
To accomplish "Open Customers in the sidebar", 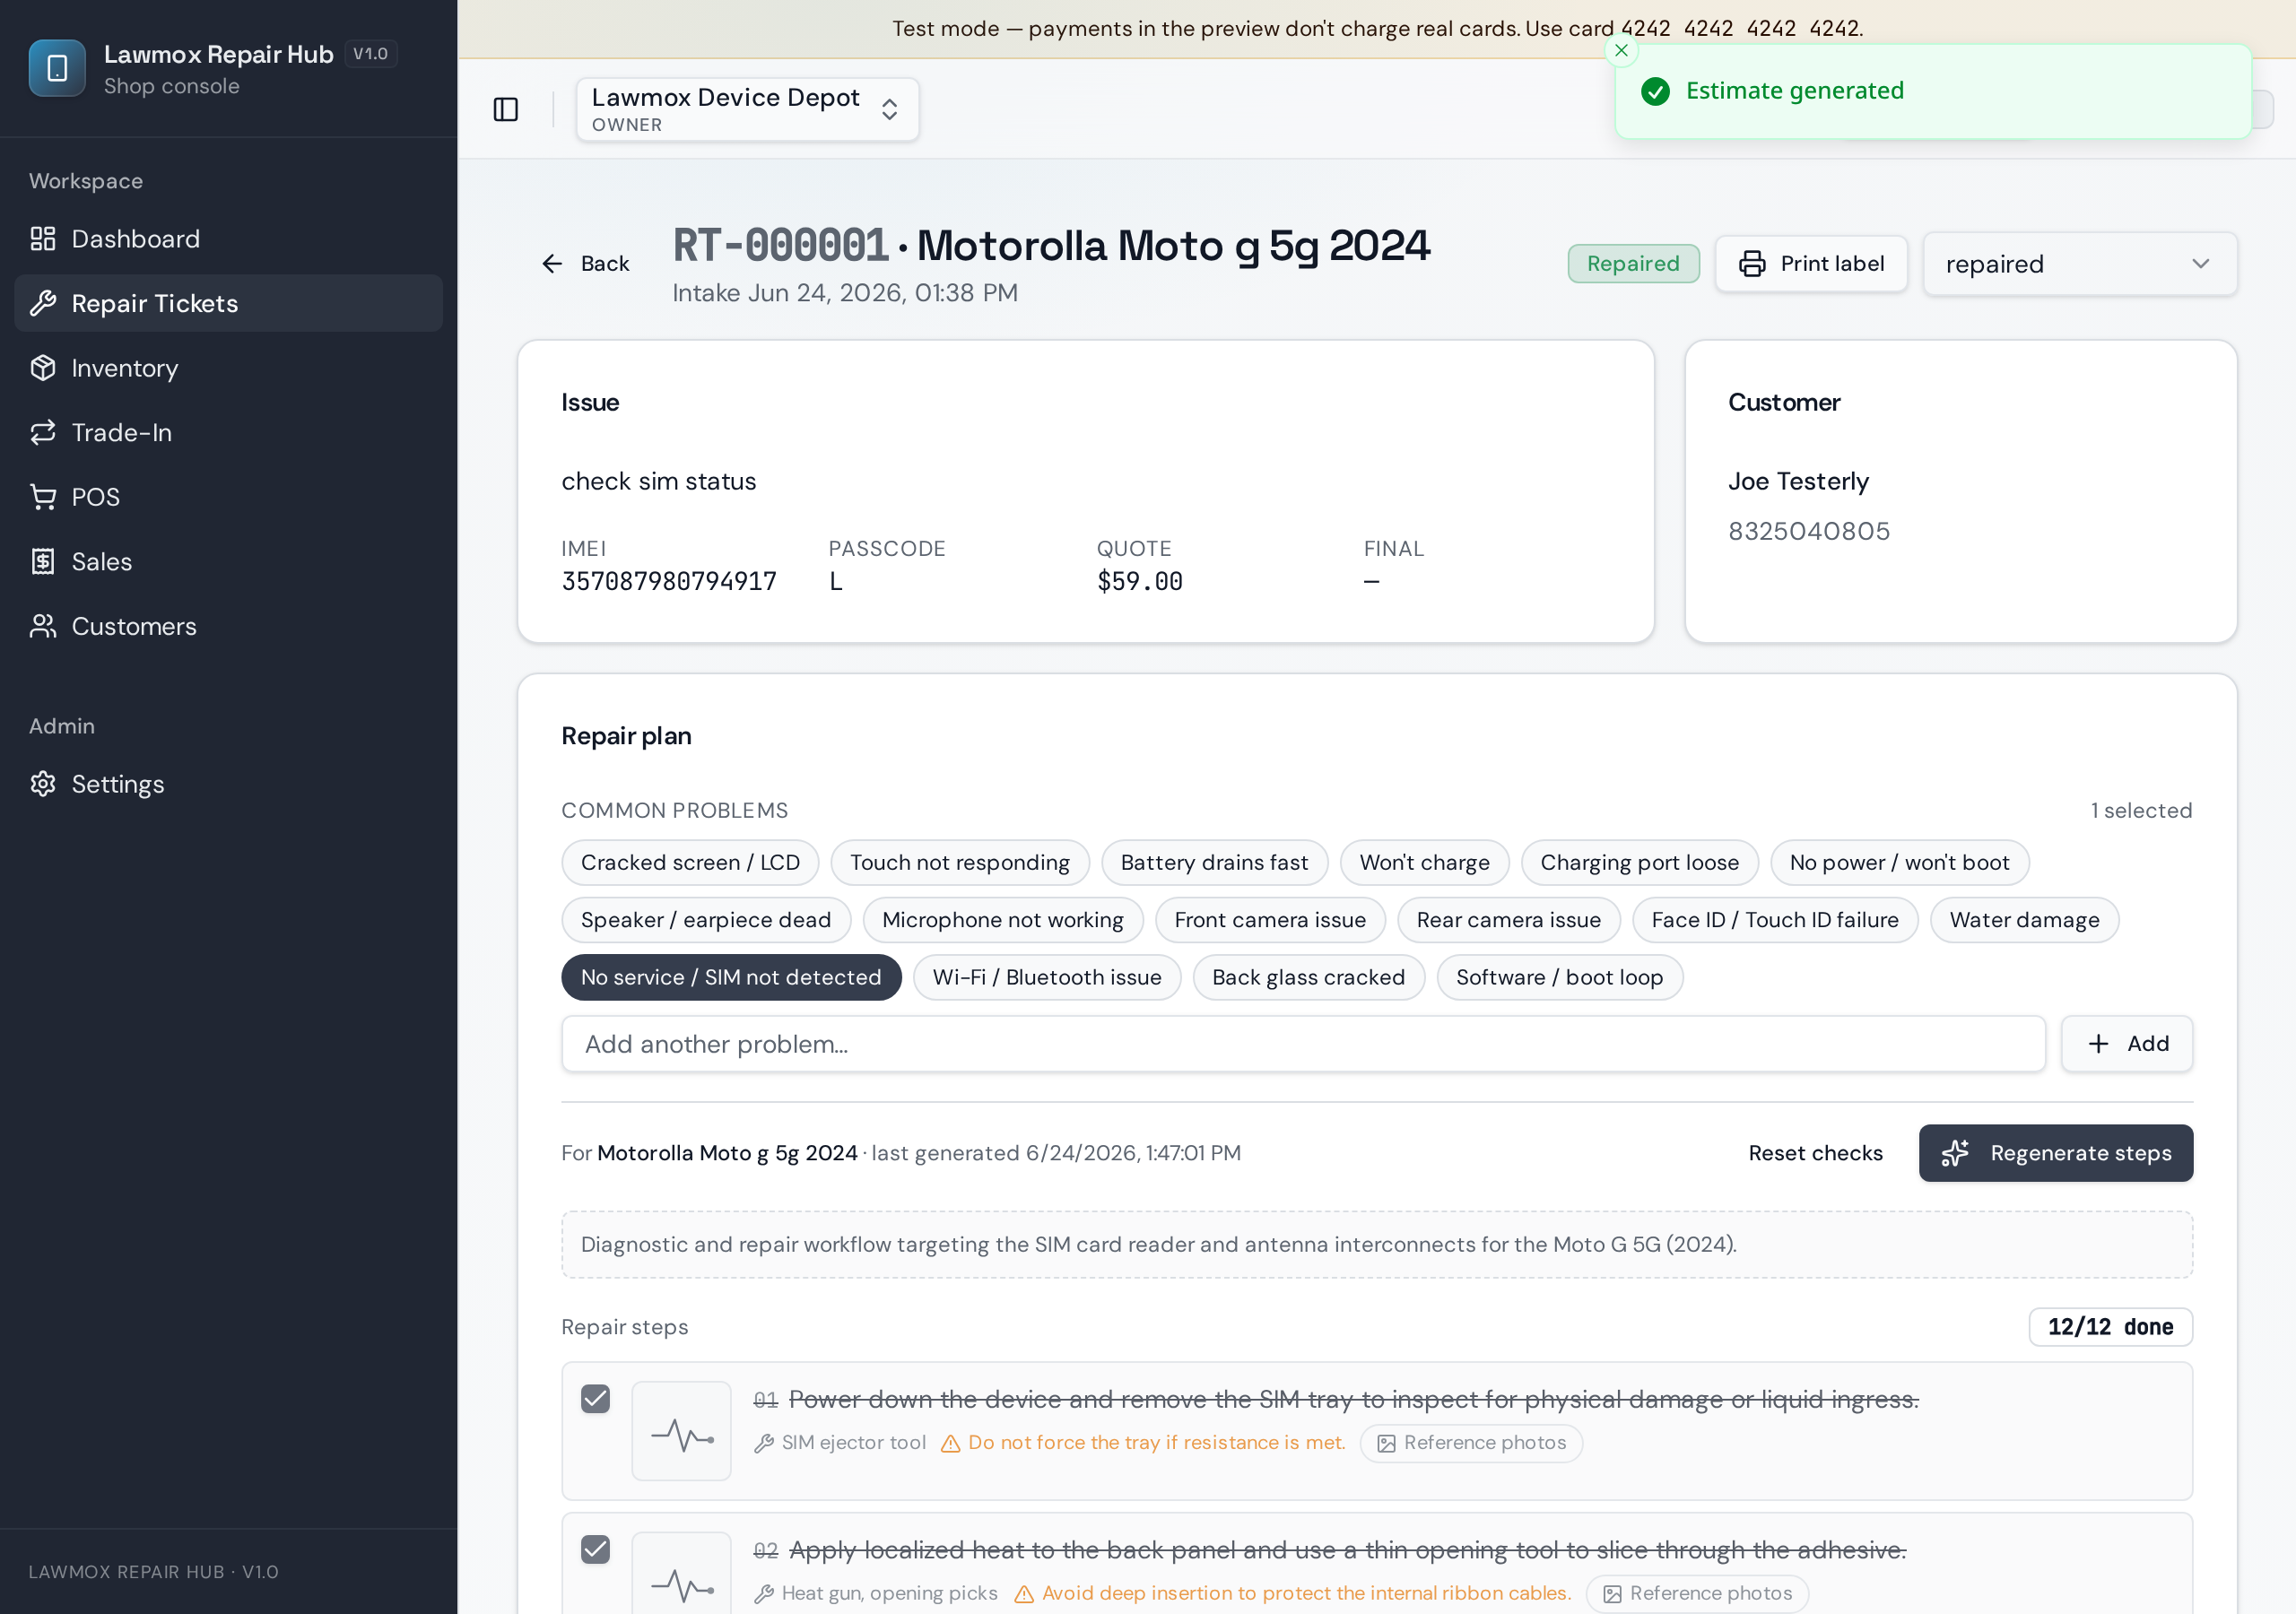I will pos(228,626).
